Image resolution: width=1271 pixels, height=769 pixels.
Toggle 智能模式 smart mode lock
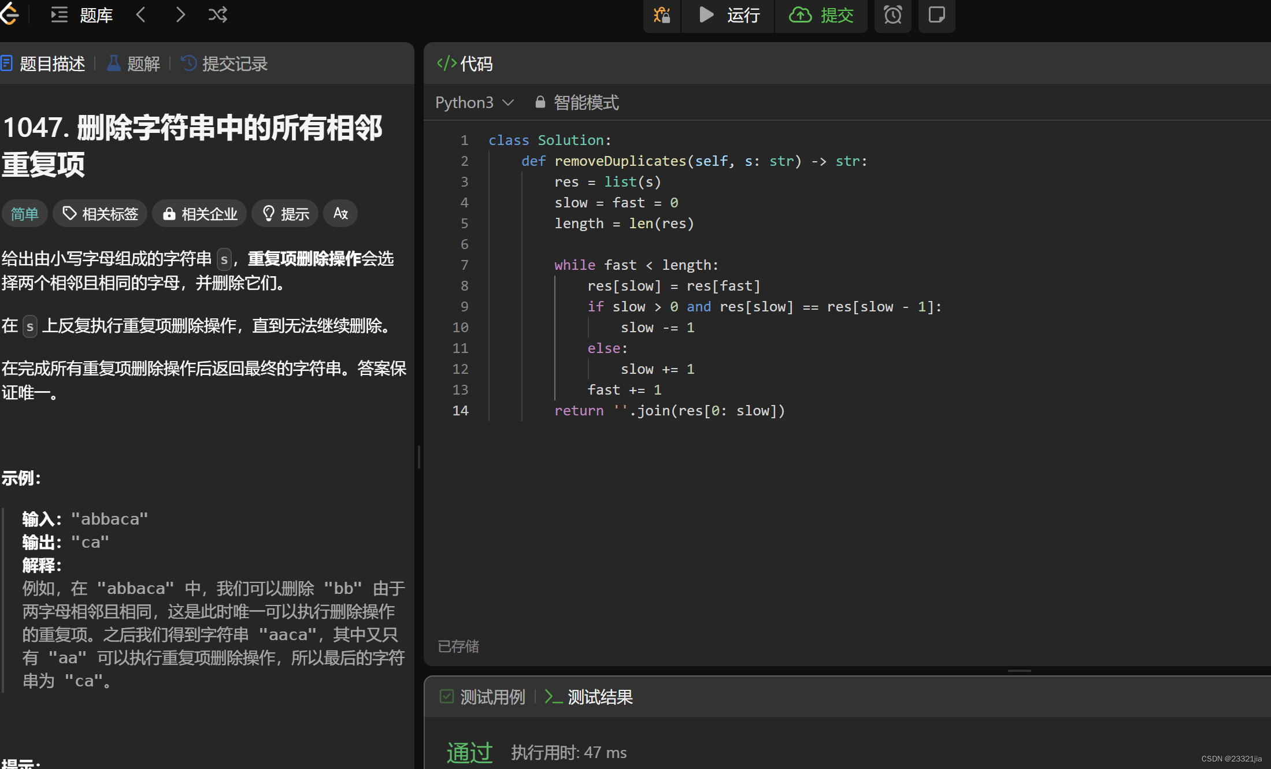[x=576, y=103]
